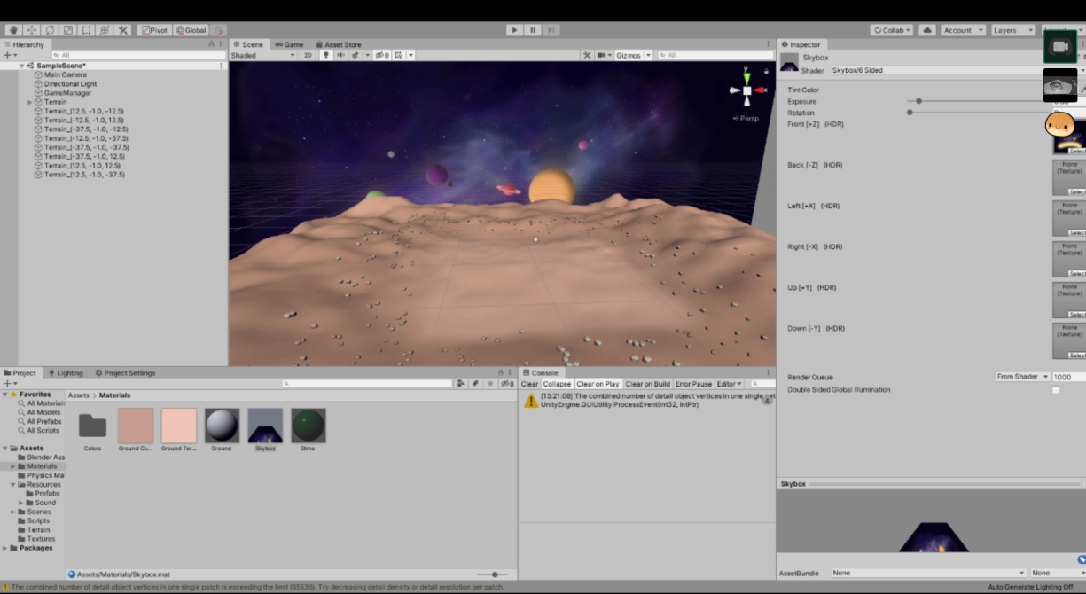
Task: Clear the console log
Action: 529,384
